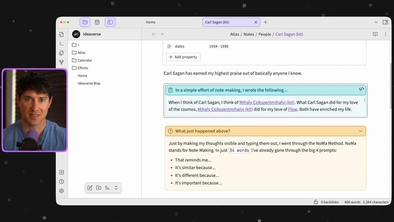Open the vault switcher icon

(62, 172)
